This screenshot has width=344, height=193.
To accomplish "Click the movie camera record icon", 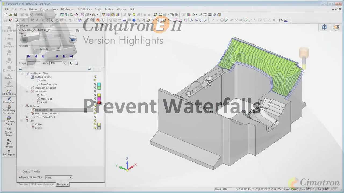I will point(73,40).
